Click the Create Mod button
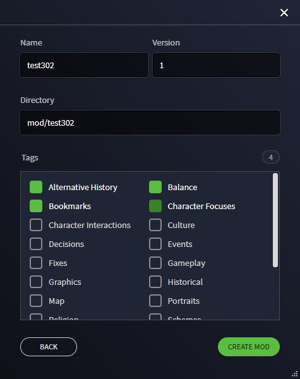Image resolution: width=300 pixels, height=379 pixels. click(x=249, y=347)
